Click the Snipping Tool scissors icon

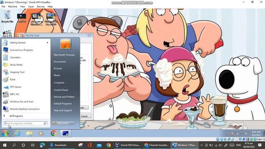(5, 72)
